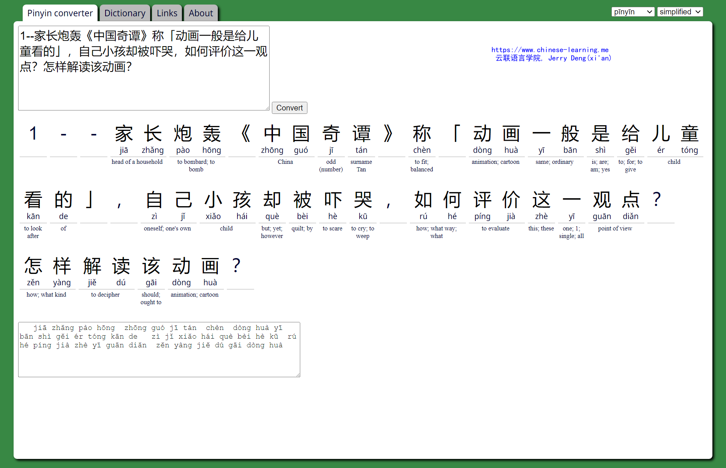Screen dimensions: 726x468
Task: Click the definition 'surname Tan'
Action: point(361,166)
